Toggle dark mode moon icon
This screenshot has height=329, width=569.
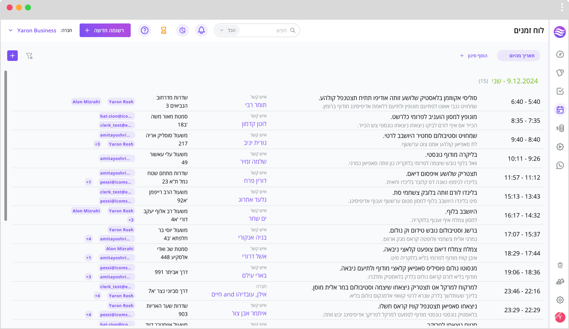pos(182,30)
